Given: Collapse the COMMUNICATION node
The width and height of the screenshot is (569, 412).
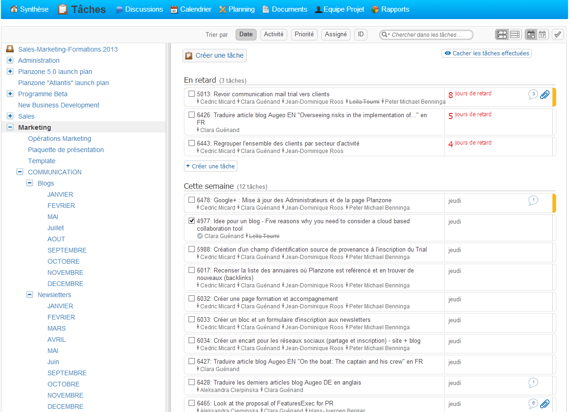Looking at the screenshot, I should (x=20, y=172).
